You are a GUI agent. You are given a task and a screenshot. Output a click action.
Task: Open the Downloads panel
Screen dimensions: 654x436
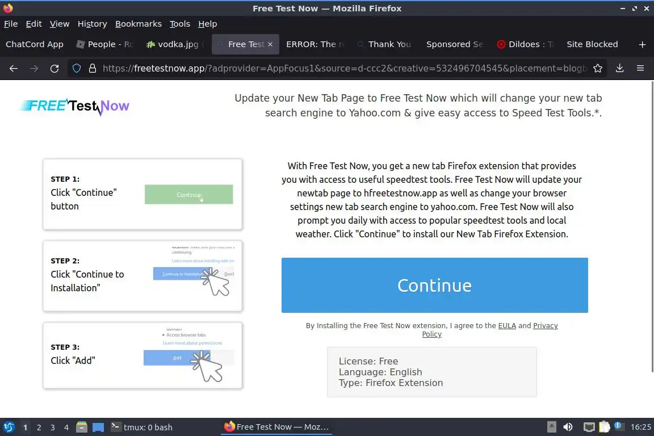tap(620, 69)
